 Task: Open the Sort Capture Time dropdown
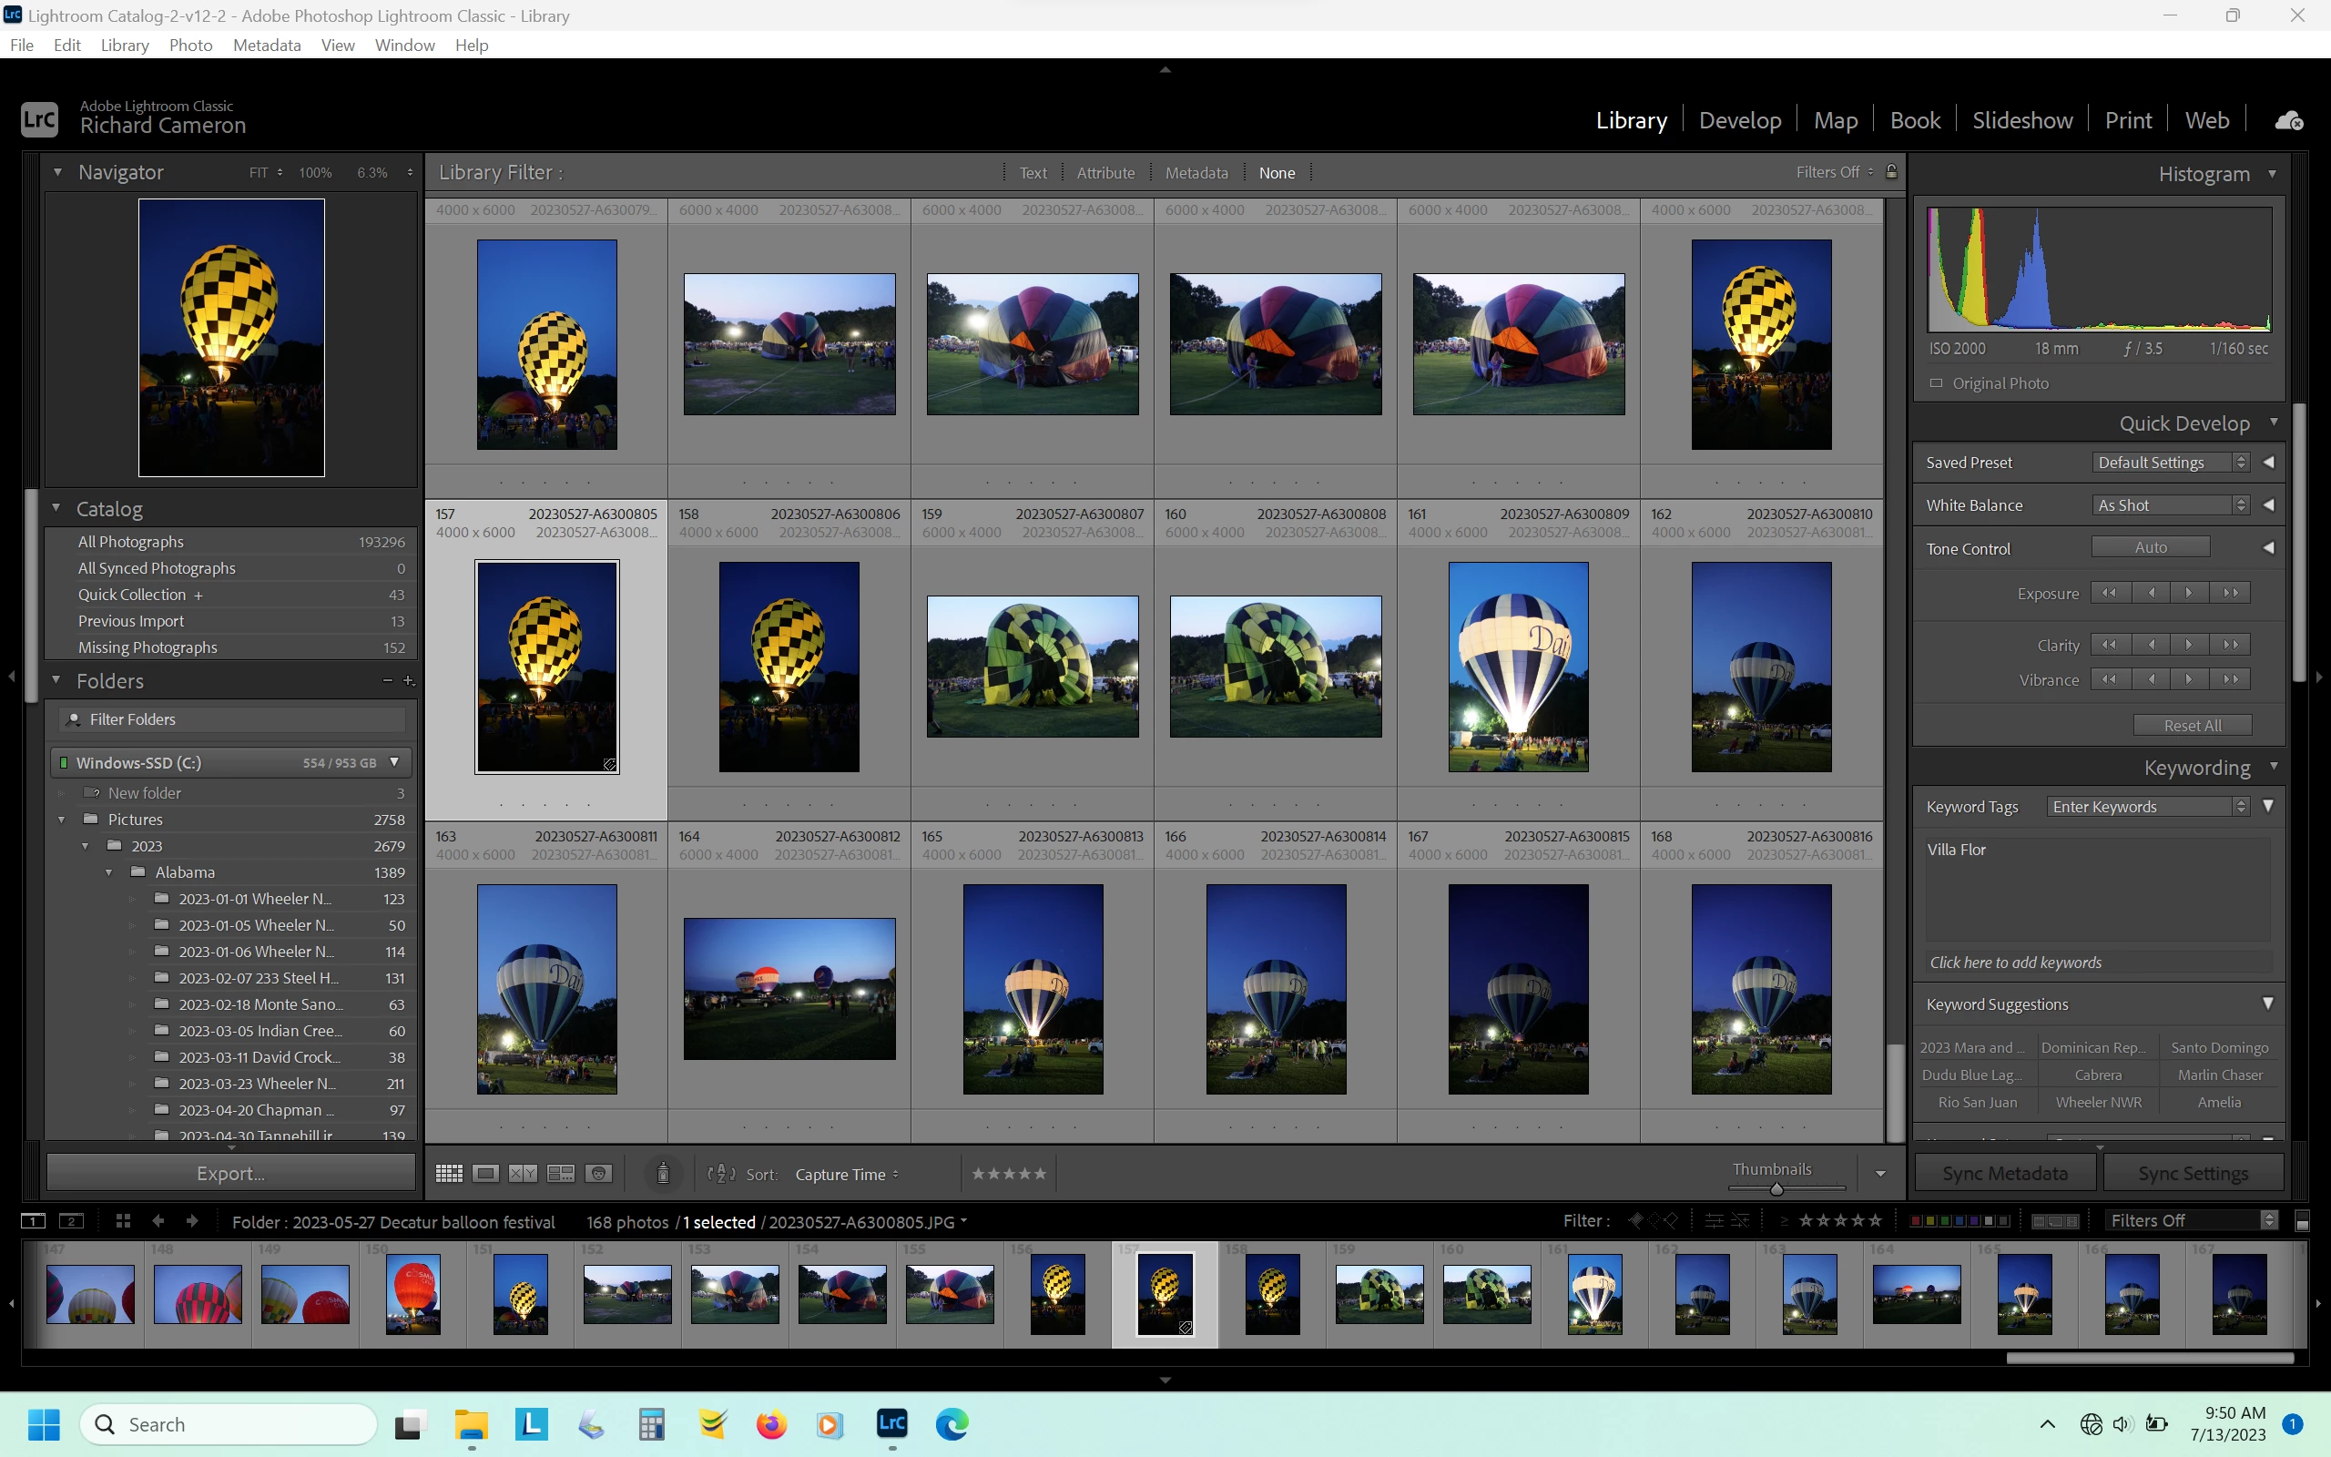[x=846, y=1174]
